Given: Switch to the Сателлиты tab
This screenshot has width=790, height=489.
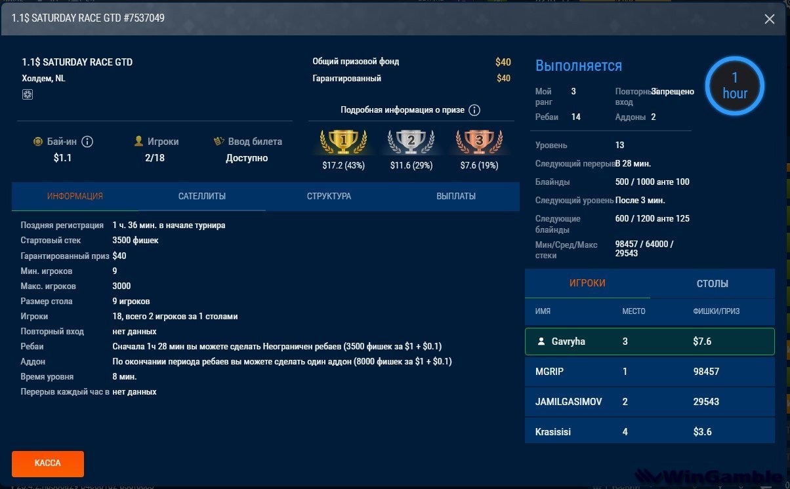Looking at the screenshot, I should (202, 197).
